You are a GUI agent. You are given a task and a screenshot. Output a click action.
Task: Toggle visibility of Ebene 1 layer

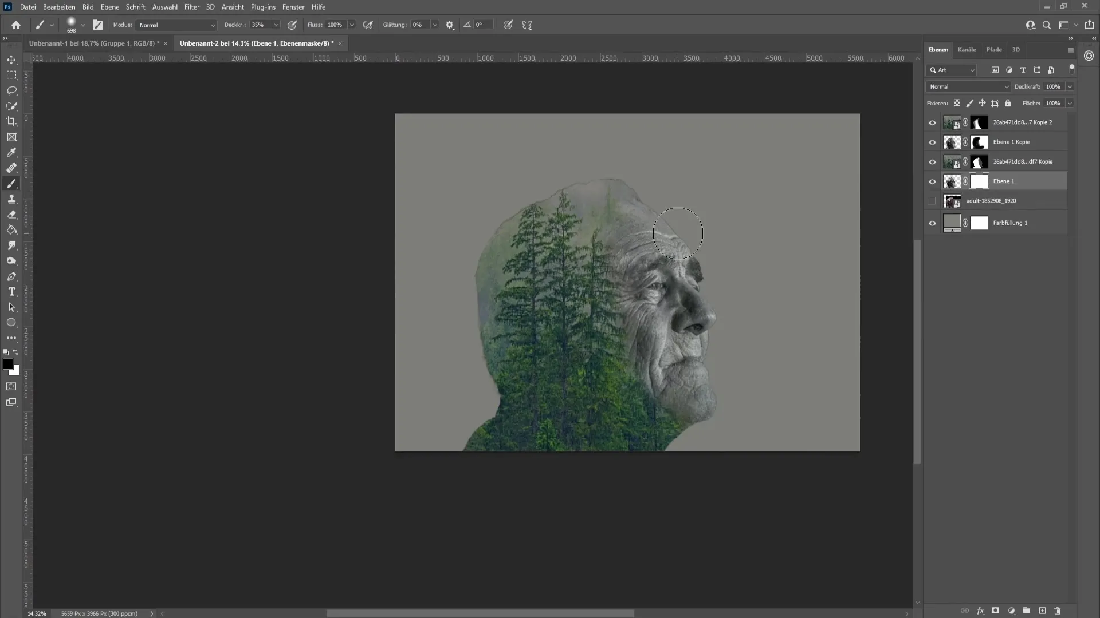(932, 181)
